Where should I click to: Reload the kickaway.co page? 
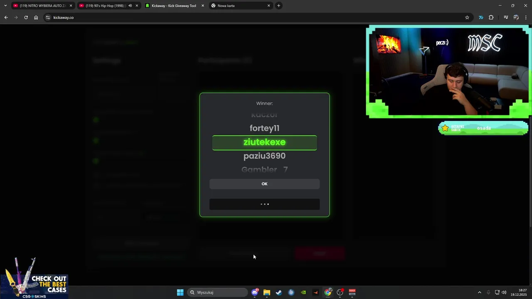pos(26,17)
